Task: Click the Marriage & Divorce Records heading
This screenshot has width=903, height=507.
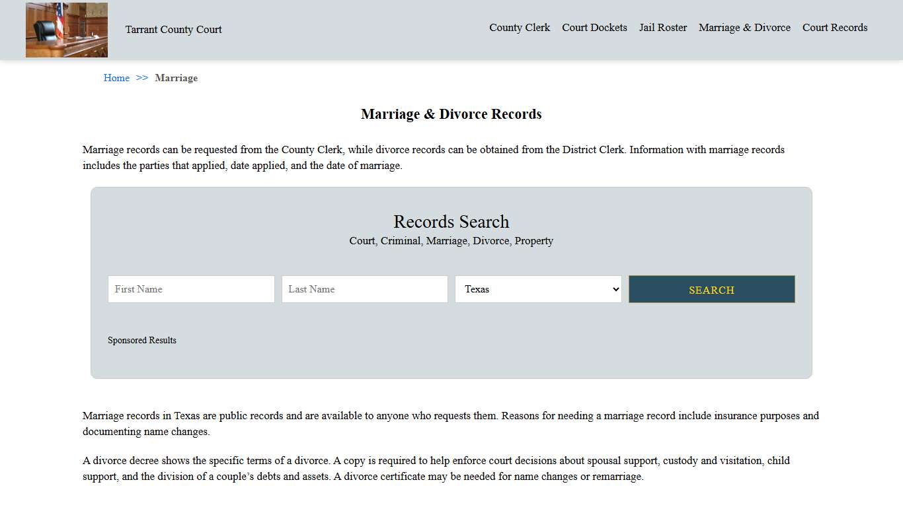Action: coord(451,114)
